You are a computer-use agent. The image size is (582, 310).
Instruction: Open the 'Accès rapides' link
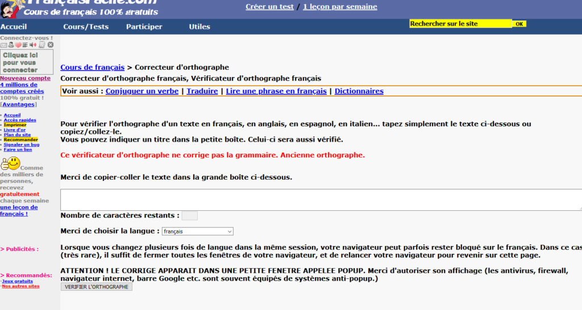20,120
